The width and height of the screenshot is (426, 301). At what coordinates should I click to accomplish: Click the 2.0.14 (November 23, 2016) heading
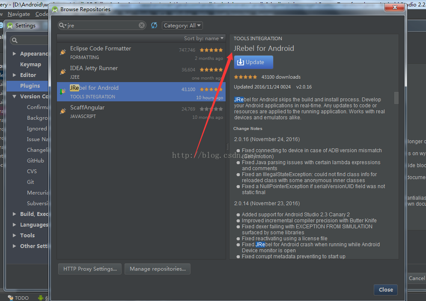click(x=267, y=203)
